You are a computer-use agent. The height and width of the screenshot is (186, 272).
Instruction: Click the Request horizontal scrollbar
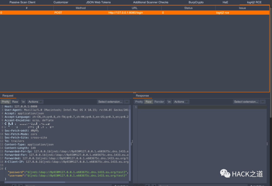coord(35,182)
